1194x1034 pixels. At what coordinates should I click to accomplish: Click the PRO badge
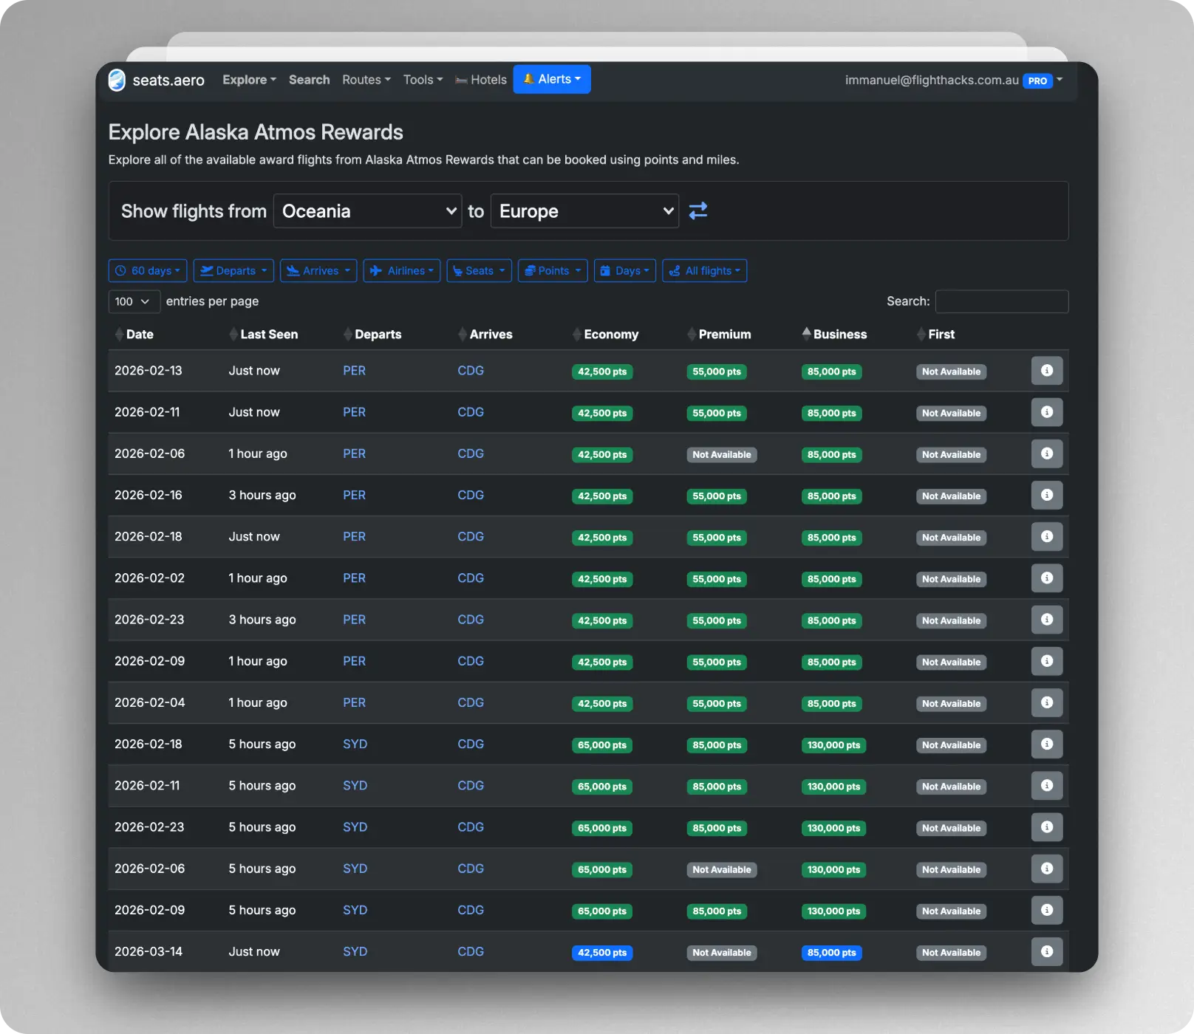coord(1037,81)
